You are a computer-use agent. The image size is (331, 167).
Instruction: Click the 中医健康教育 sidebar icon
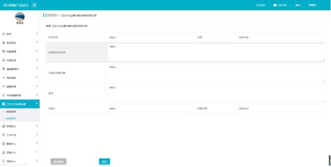point(4,95)
